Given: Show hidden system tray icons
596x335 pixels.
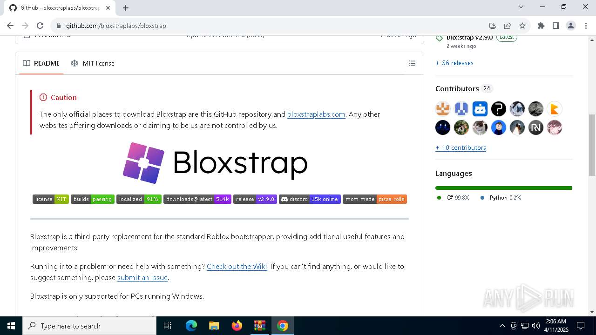Looking at the screenshot, I should [x=502, y=326].
